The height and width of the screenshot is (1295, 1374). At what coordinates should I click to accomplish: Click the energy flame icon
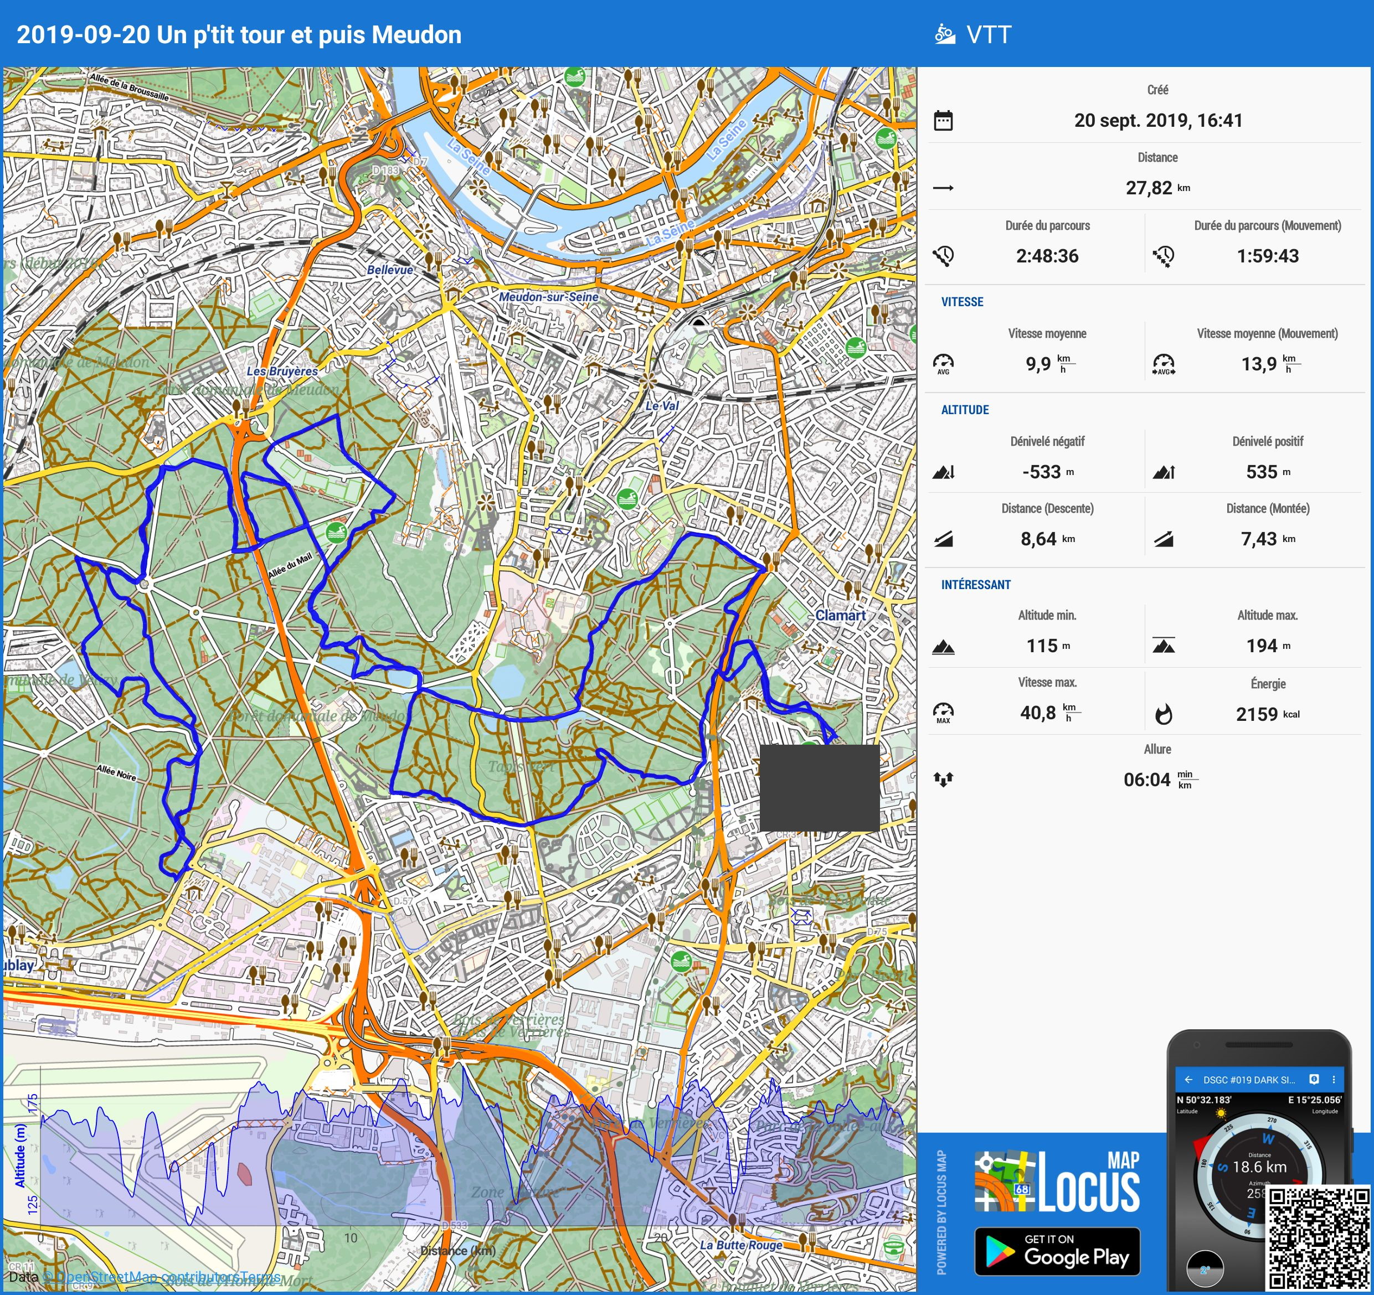tap(1163, 714)
